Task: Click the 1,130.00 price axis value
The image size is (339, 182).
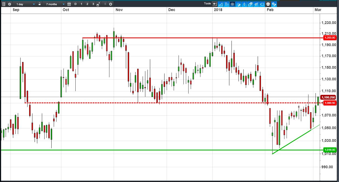Action: pyautogui.click(x=329, y=79)
